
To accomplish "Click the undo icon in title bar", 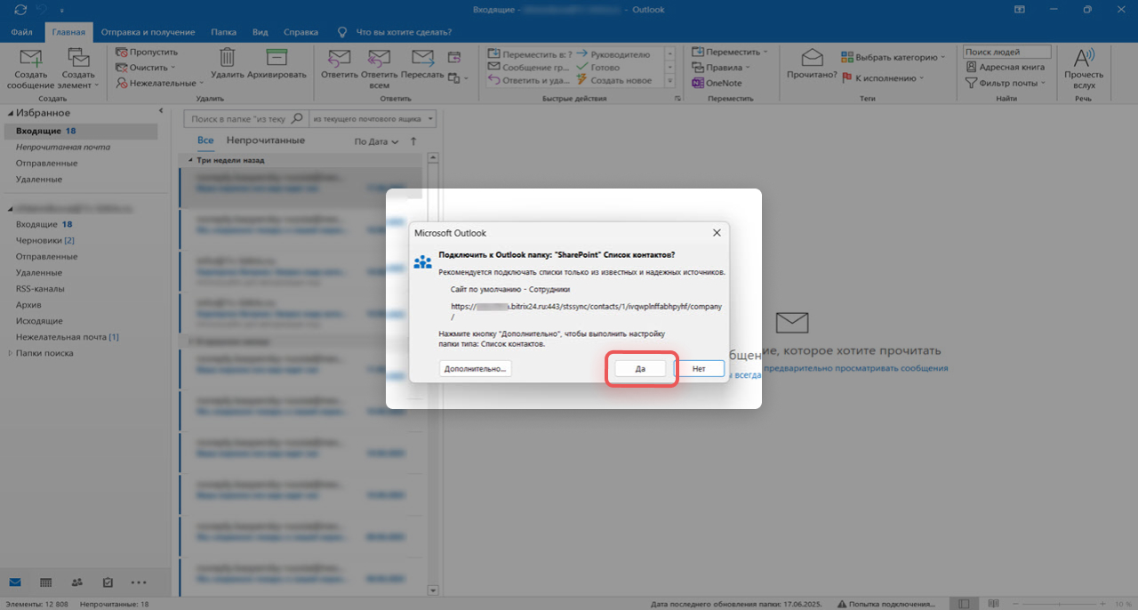I will (40, 9).
